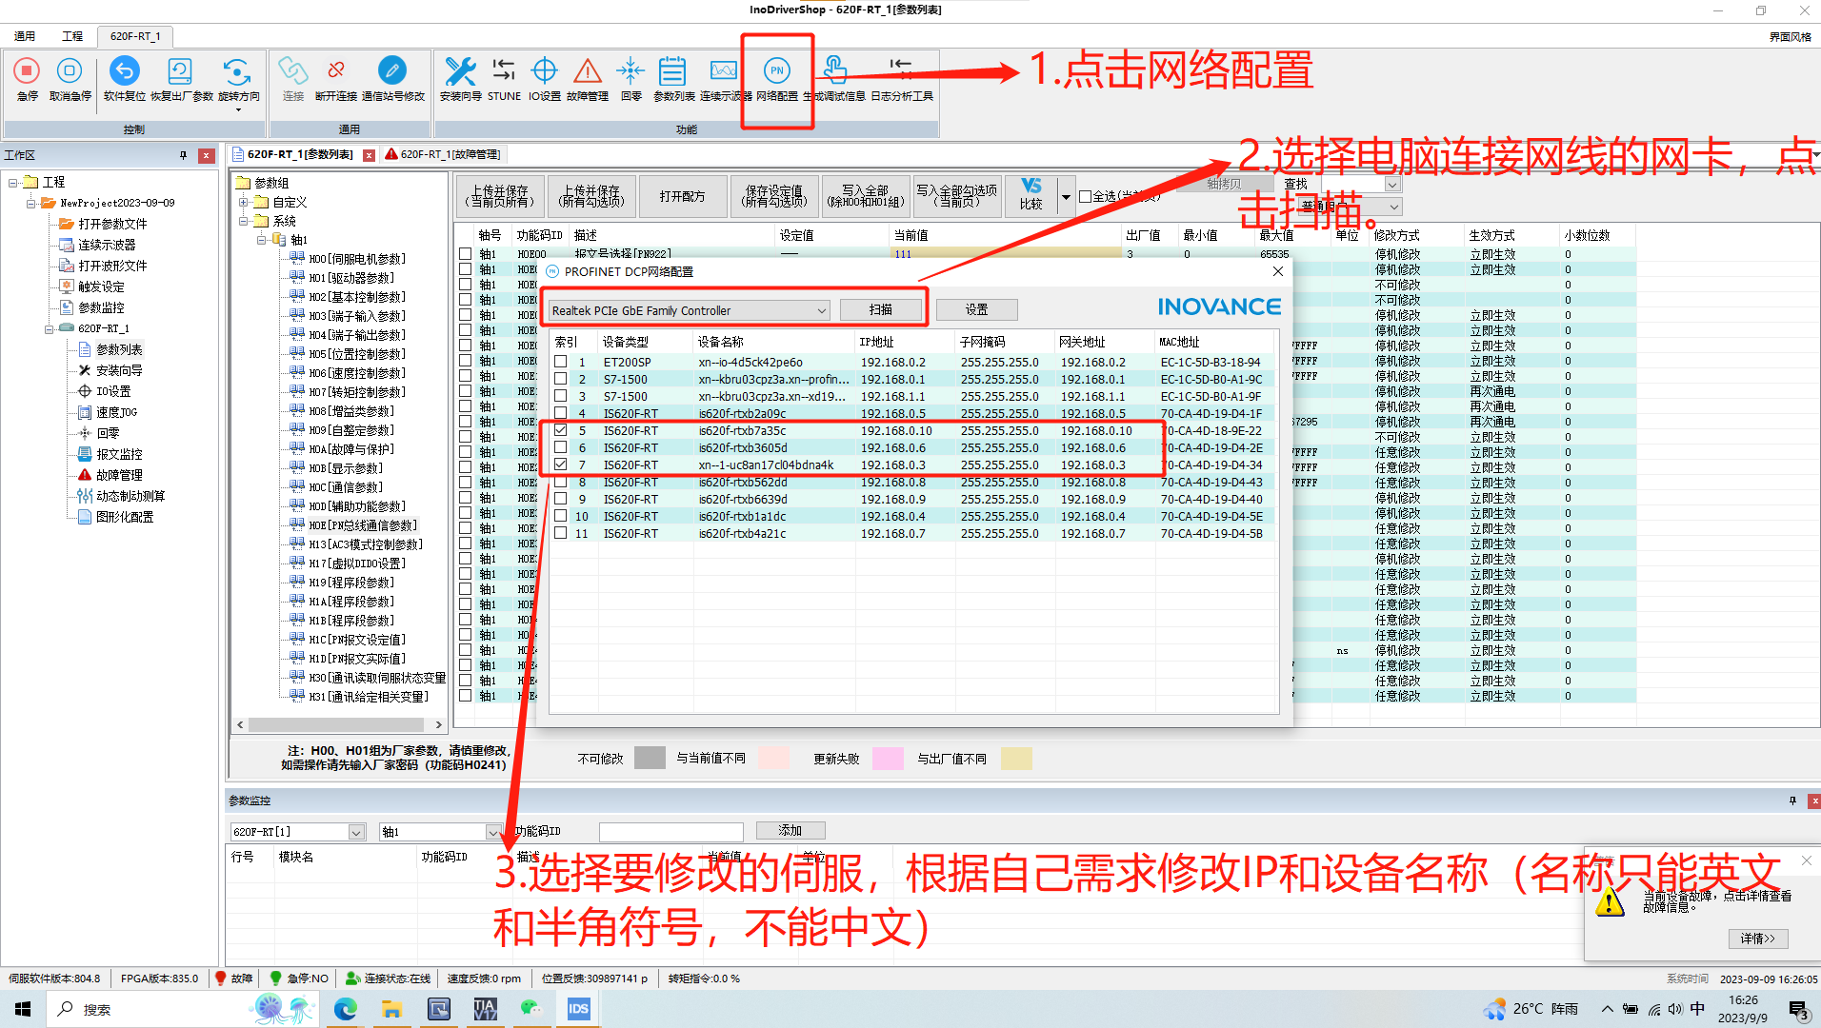Click the 上传并保存(当前页所有) button
Image resolution: width=1821 pixels, height=1028 pixels.
point(500,196)
